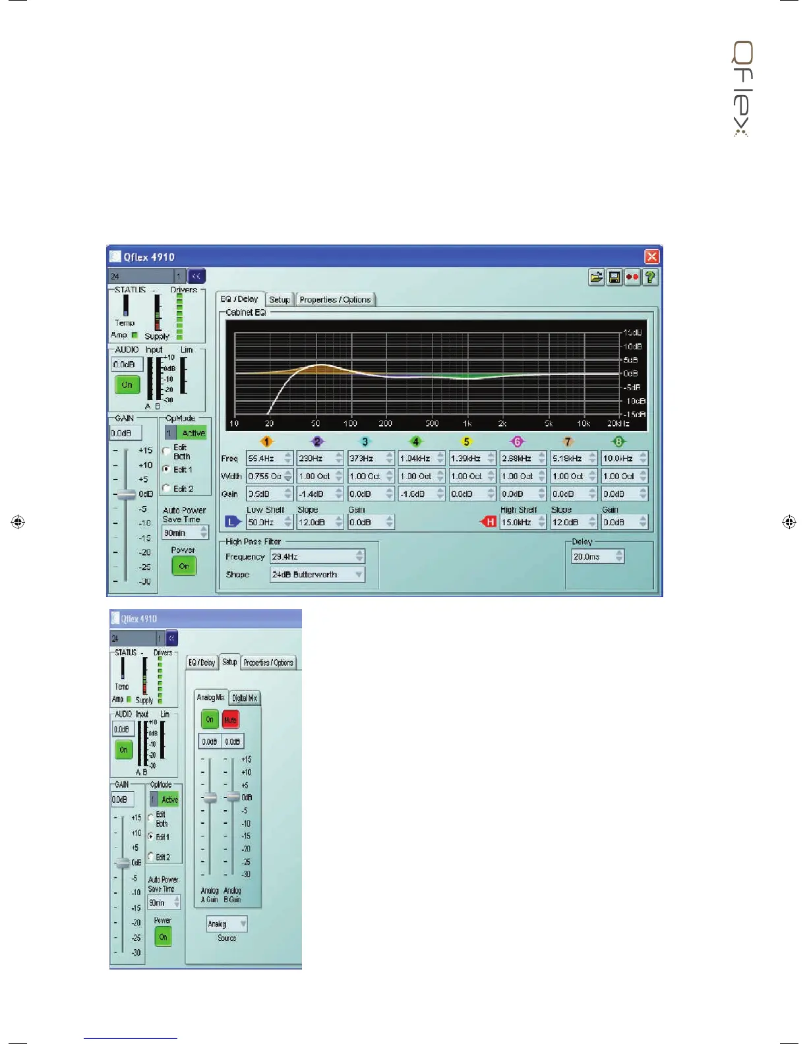Click stepper on High Shelf 15.0kHz field
Viewport: 807px width, 1044px height.
pos(542,522)
